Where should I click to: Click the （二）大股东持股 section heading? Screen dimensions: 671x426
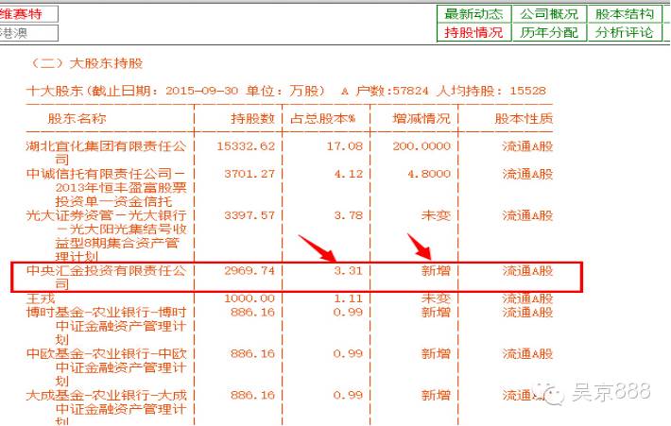click(x=87, y=63)
